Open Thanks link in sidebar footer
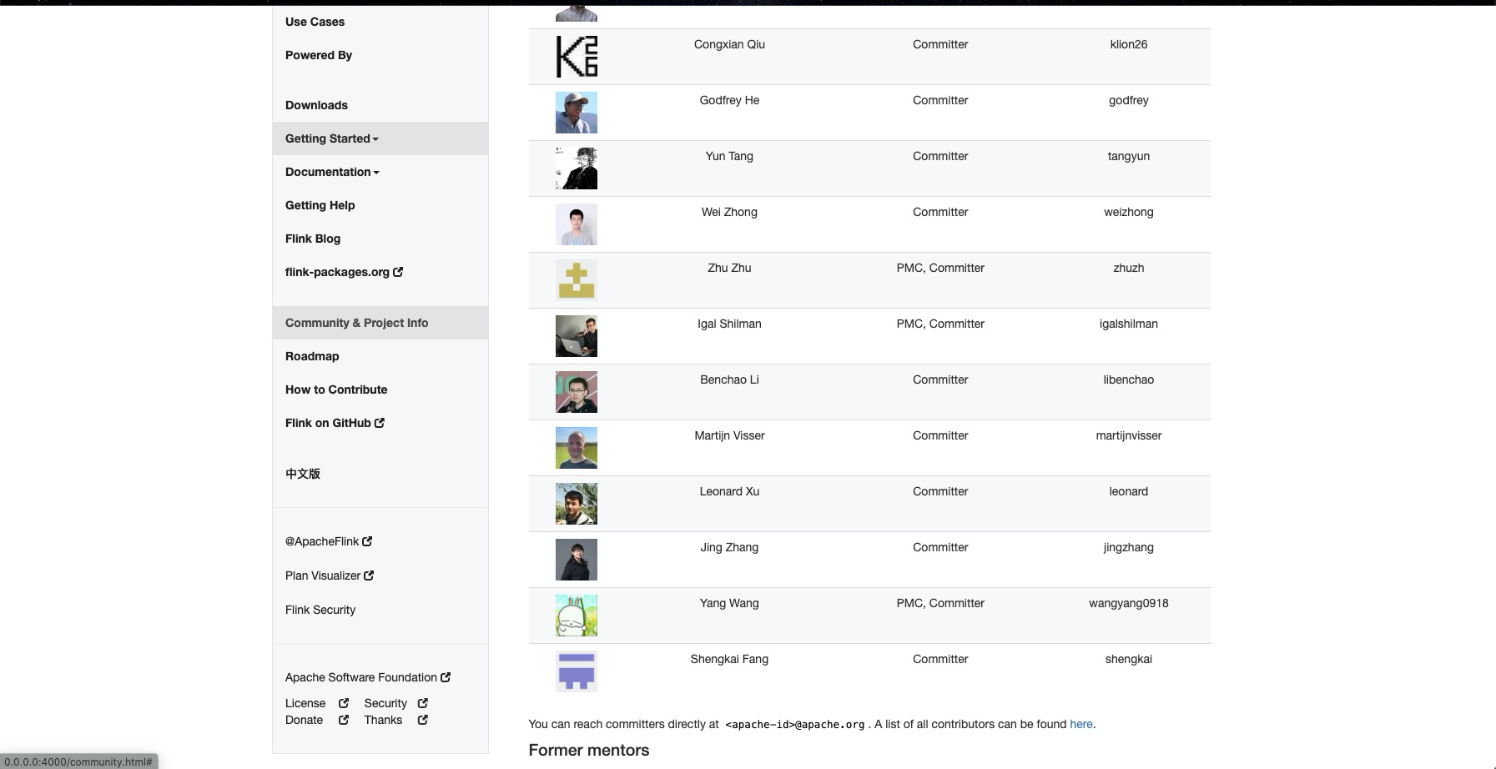This screenshot has height=769, width=1496. point(383,720)
